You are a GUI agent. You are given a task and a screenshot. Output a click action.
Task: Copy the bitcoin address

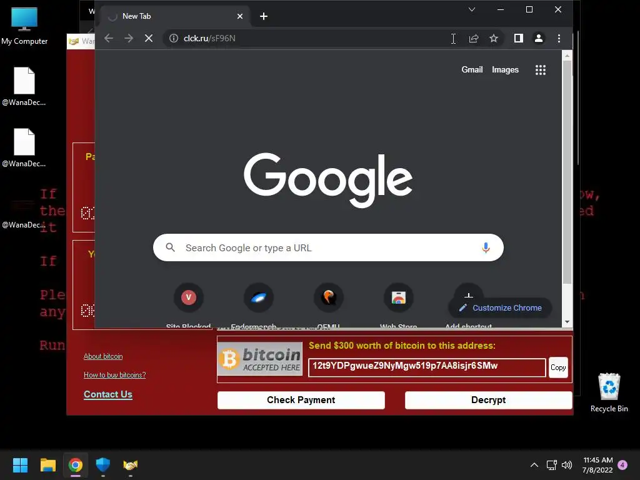[558, 367]
